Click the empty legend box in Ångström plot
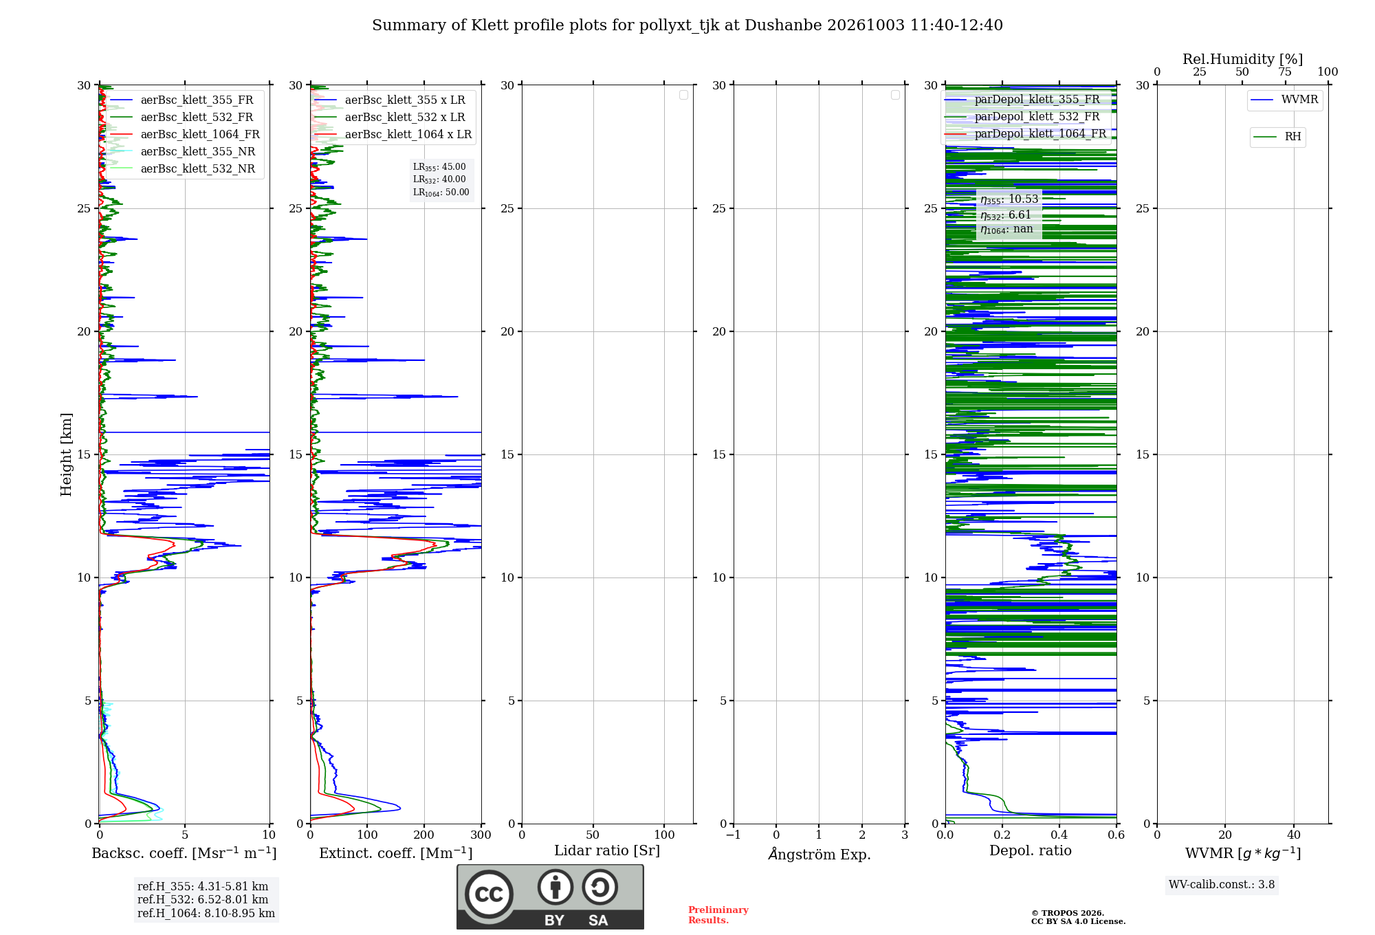 pos(895,95)
